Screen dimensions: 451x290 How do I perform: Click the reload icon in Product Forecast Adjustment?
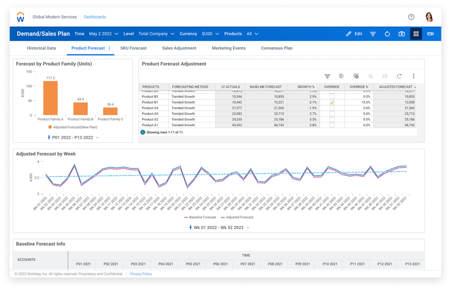click(x=399, y=76)
